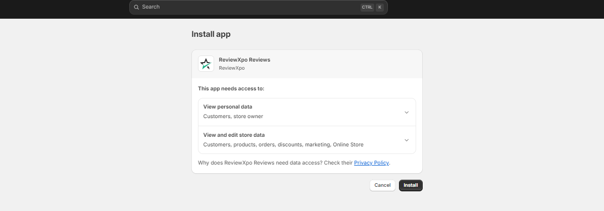Viewport: 604px width, 211px height.
Task: Click 'This app needs access to' label
Action: click(x=231, y=88)
